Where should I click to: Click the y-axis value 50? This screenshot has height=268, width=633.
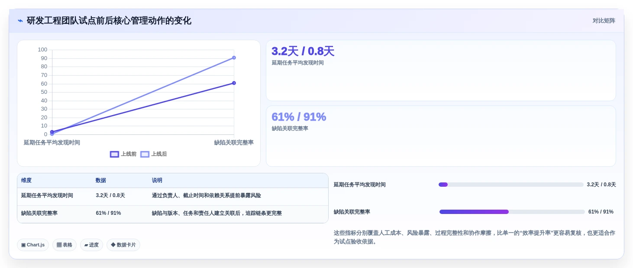44,92
